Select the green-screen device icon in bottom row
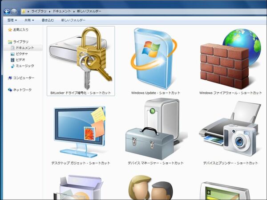 click(225, 191)
